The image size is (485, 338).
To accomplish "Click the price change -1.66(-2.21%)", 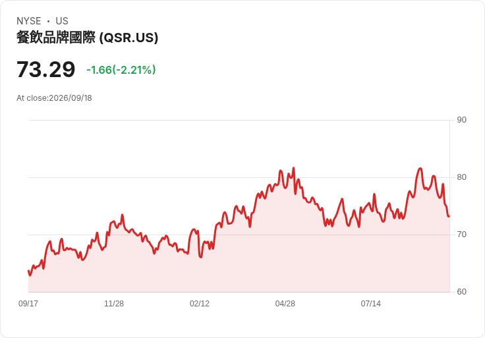I will point(121,70).
